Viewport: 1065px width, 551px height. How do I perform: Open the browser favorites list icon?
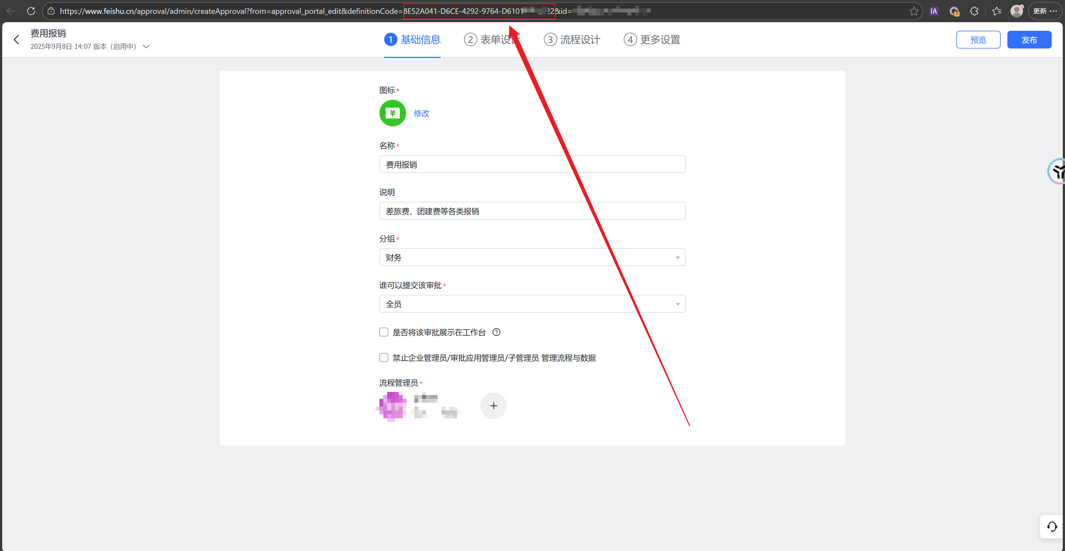pyautogui.click(x=996, y=11)
